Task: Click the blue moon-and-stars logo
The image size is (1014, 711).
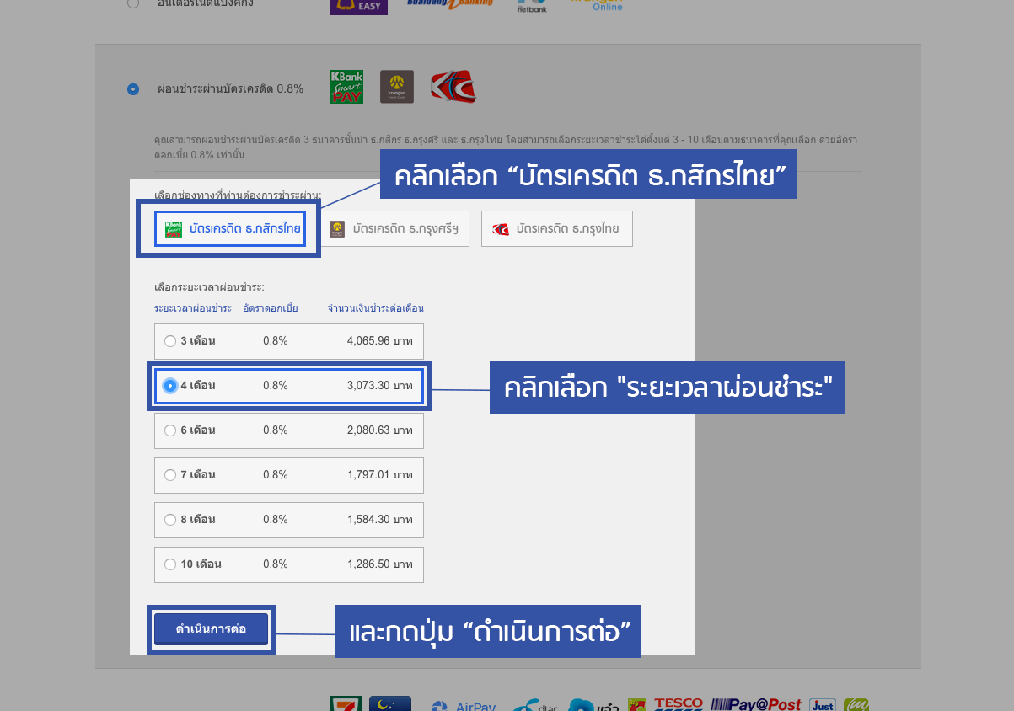Action: coord(390,703)
